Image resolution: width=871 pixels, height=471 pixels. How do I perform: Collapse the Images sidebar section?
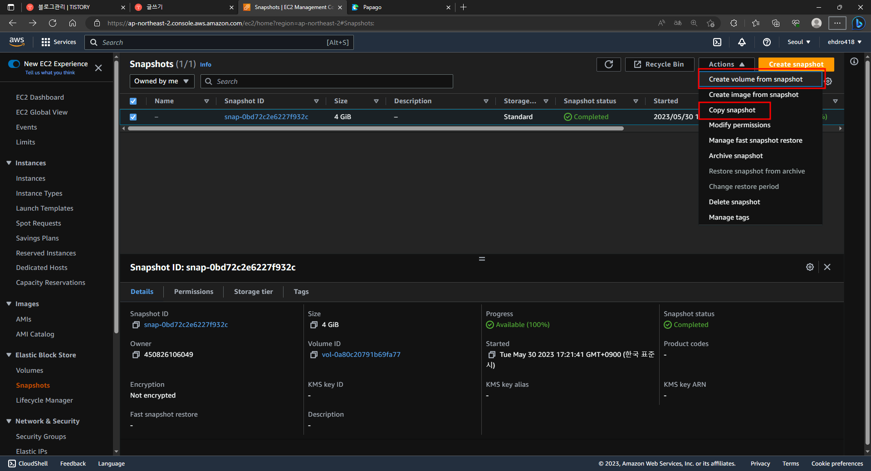point(9,304)
